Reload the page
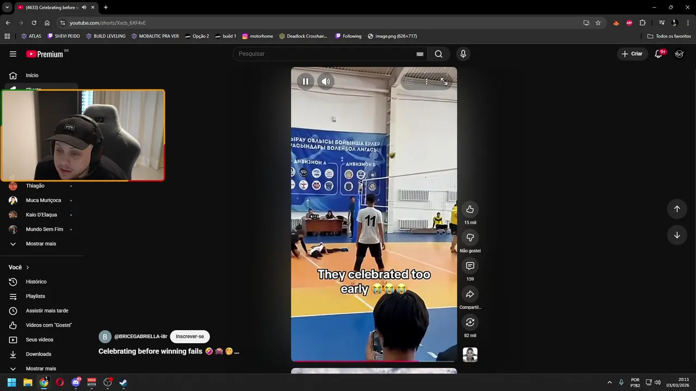Viewport: 696px width, 391px height. coord(34,23)
